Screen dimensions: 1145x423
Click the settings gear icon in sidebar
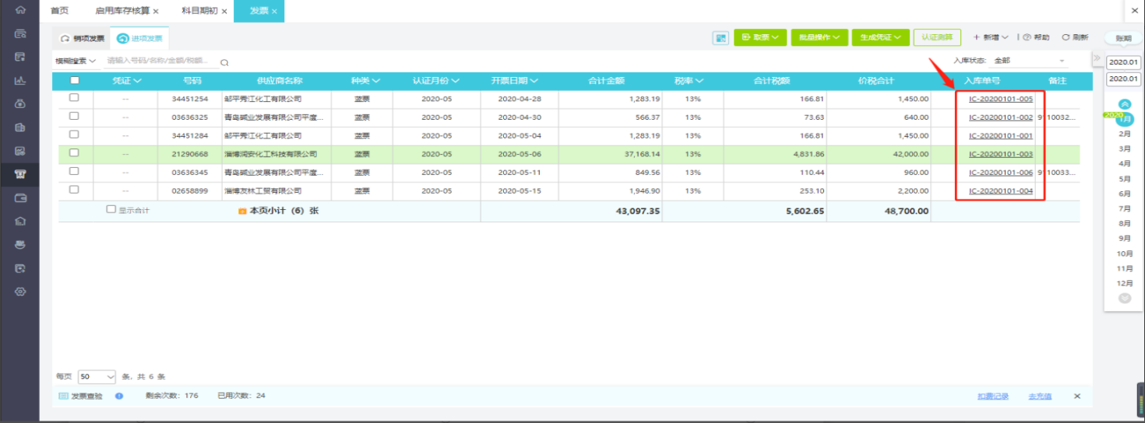20,292
